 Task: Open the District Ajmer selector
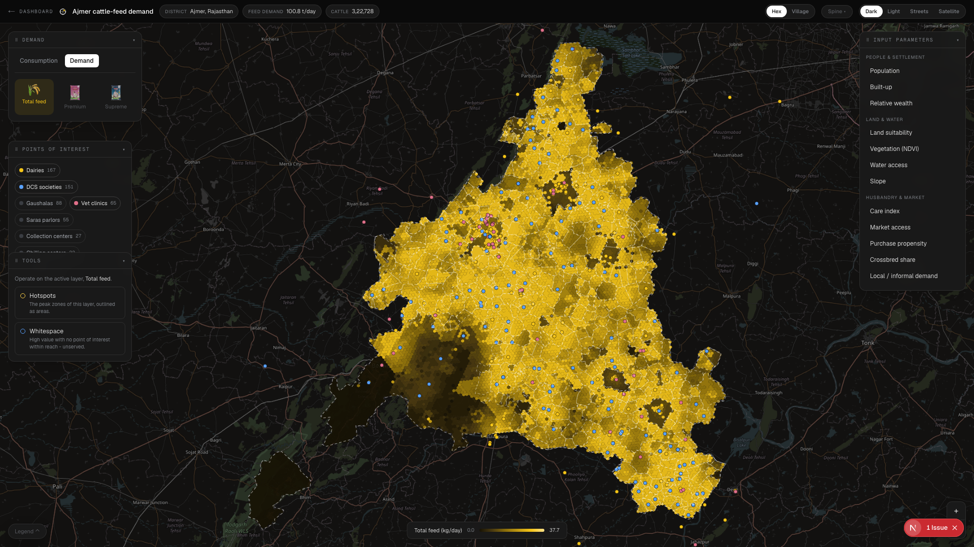coord(199,11)
